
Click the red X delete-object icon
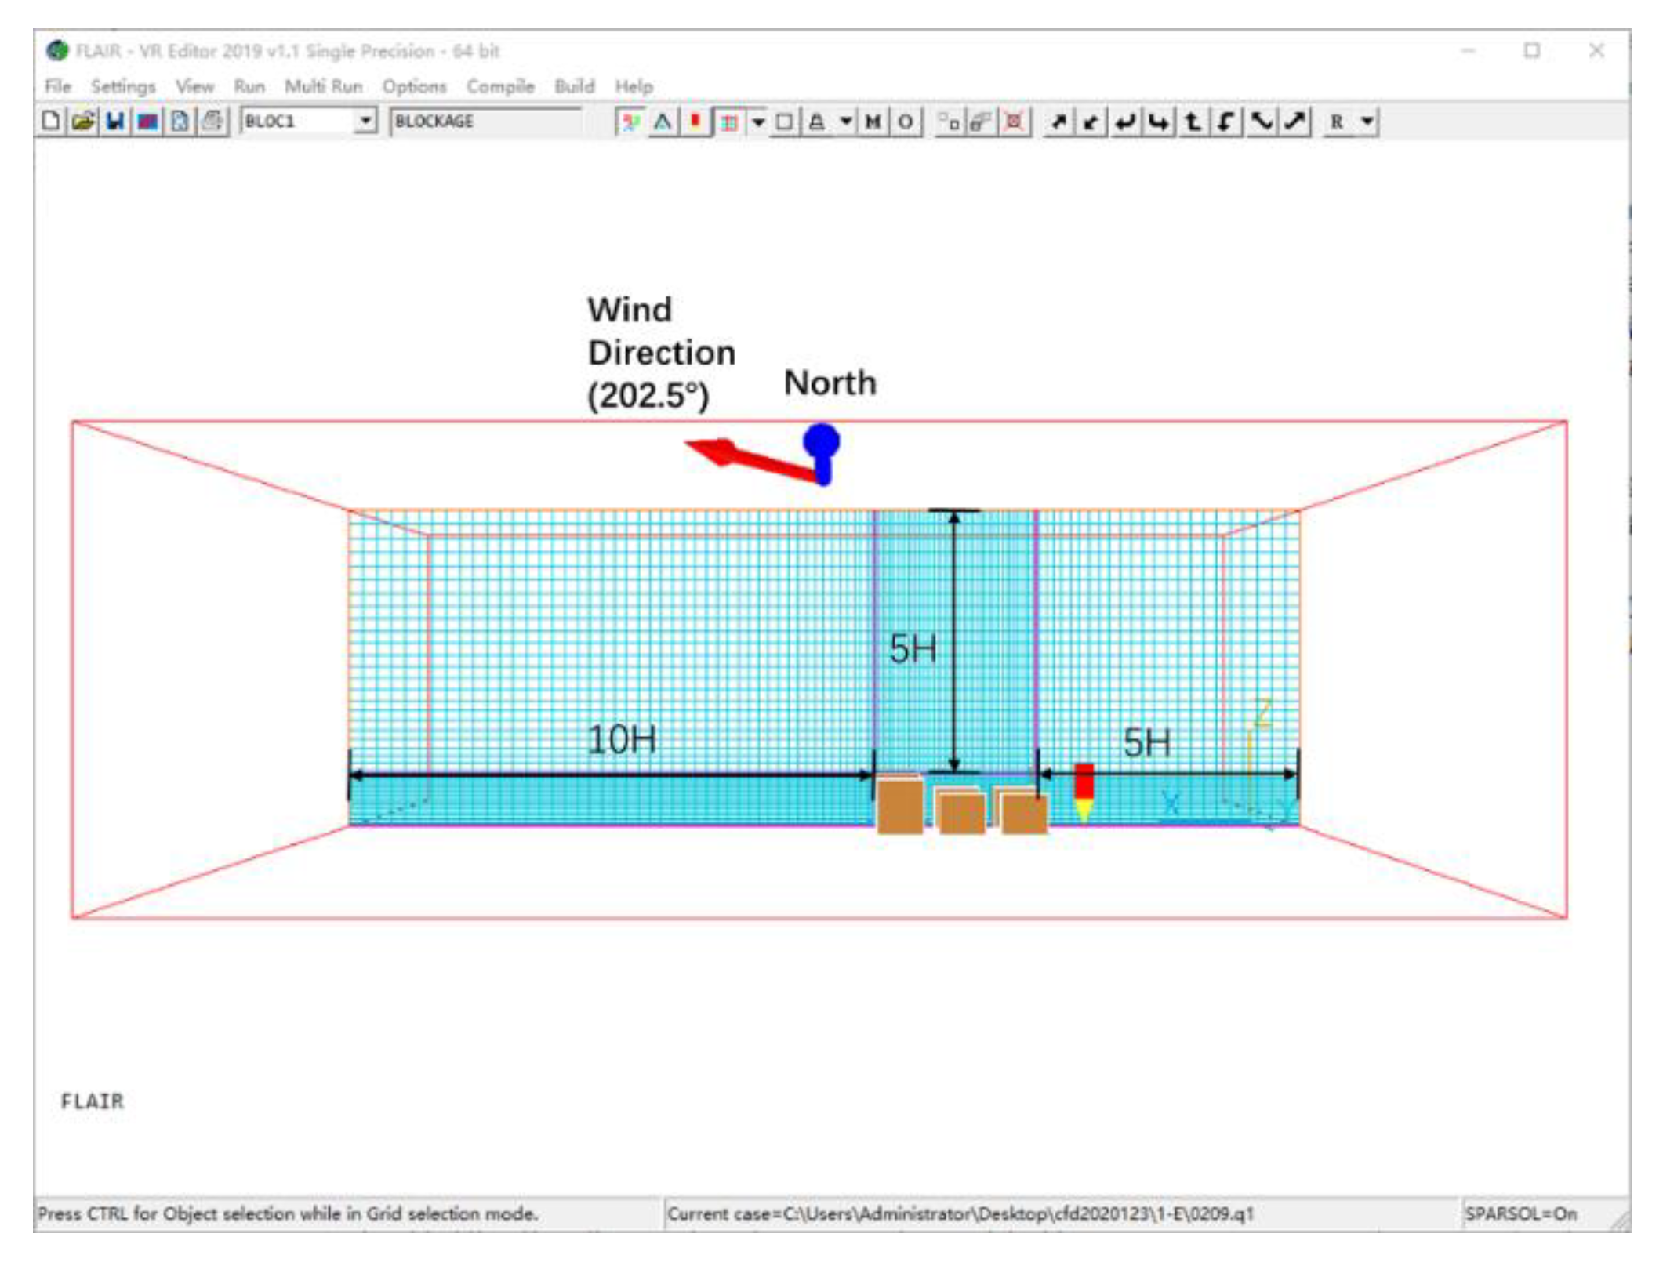1014,122
